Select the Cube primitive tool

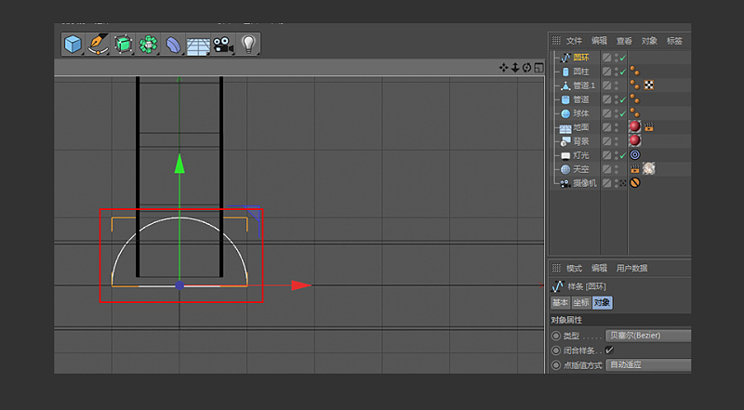coord(73,44)
